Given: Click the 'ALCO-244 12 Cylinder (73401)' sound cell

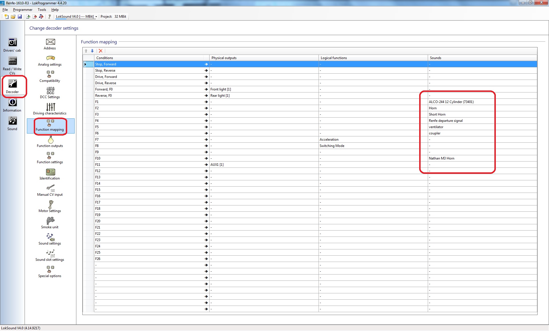Looking at the screenshot, I should click(482, 102).
